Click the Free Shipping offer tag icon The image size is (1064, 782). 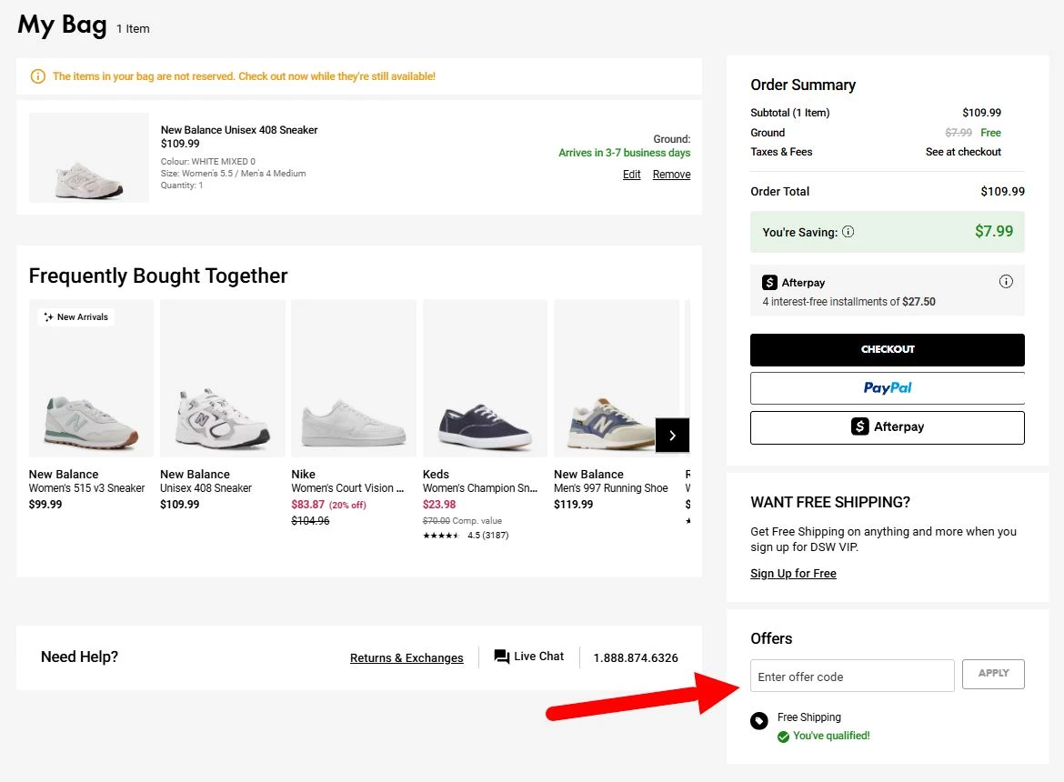759,721
